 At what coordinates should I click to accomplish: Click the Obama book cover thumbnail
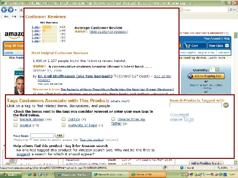click(19, 83)
